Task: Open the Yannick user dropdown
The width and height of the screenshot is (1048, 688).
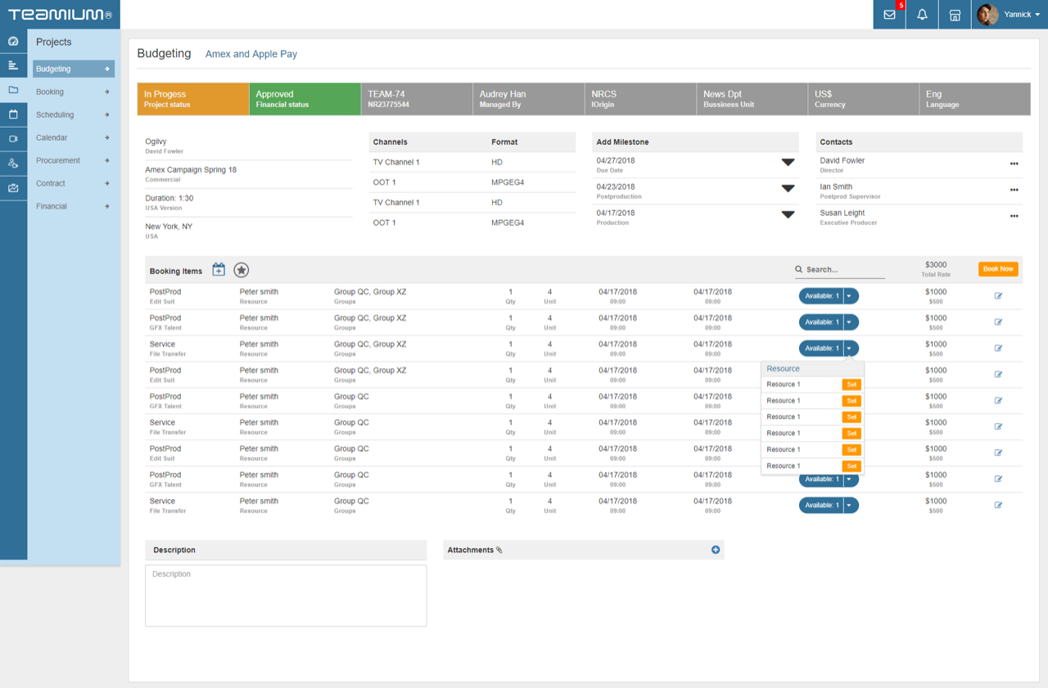Action: pyautogui.click(x=1022, y=15)
